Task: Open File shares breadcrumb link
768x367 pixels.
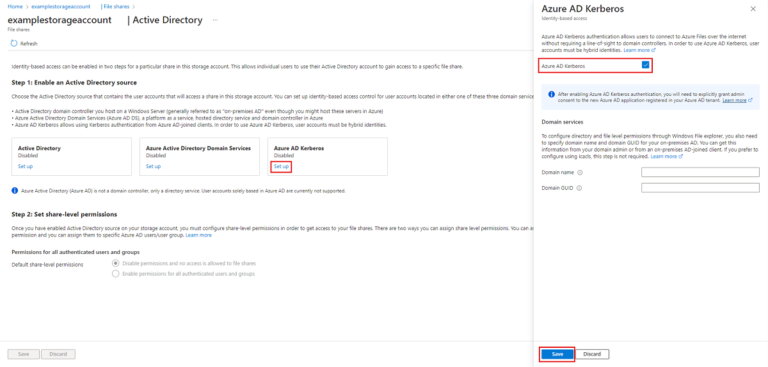Action: [x=116, y=6]
